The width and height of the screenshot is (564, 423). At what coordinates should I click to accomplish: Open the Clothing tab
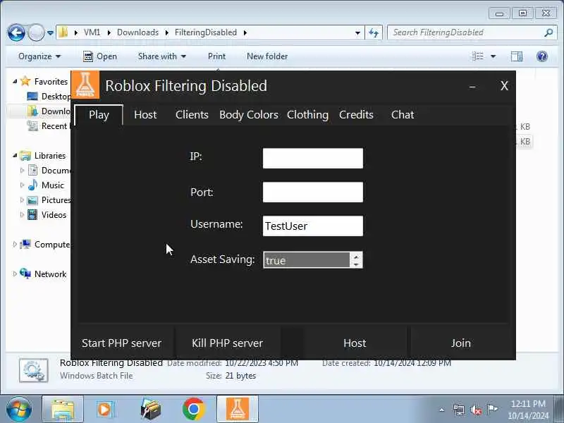tap(307, 115)
